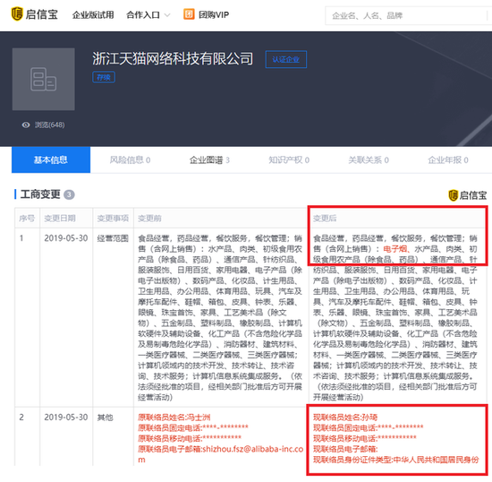This screenshot has width=492, height=482.
Task: Click the 工商变更 count badge
Action: pos(69,194)
